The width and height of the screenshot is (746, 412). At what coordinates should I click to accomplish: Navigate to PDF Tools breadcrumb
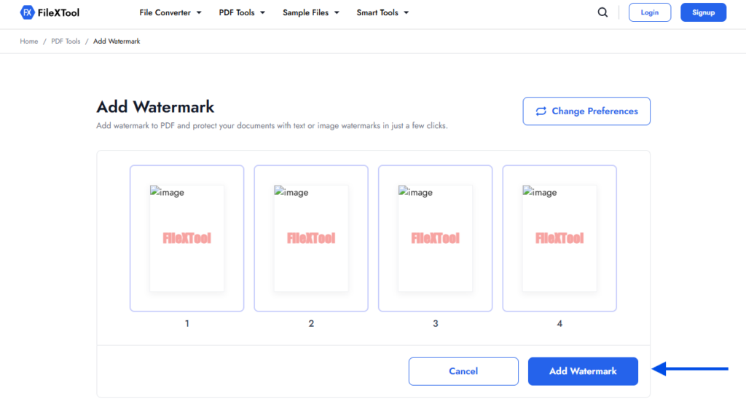pos(66,41)
